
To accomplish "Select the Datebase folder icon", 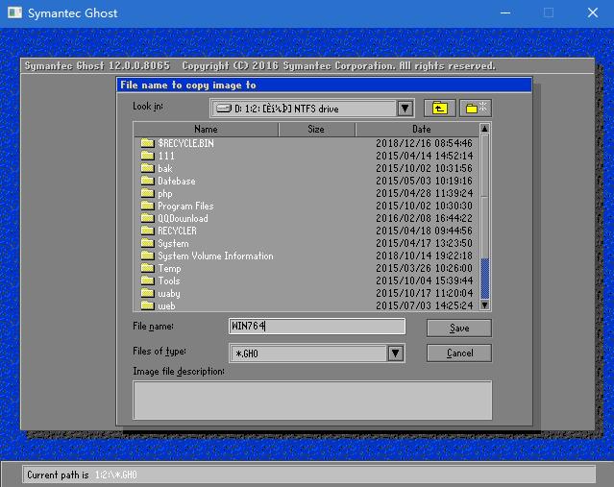I will click(147, 181).
